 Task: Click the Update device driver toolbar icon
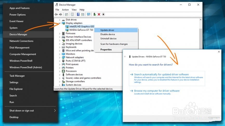tap(95, 14)
